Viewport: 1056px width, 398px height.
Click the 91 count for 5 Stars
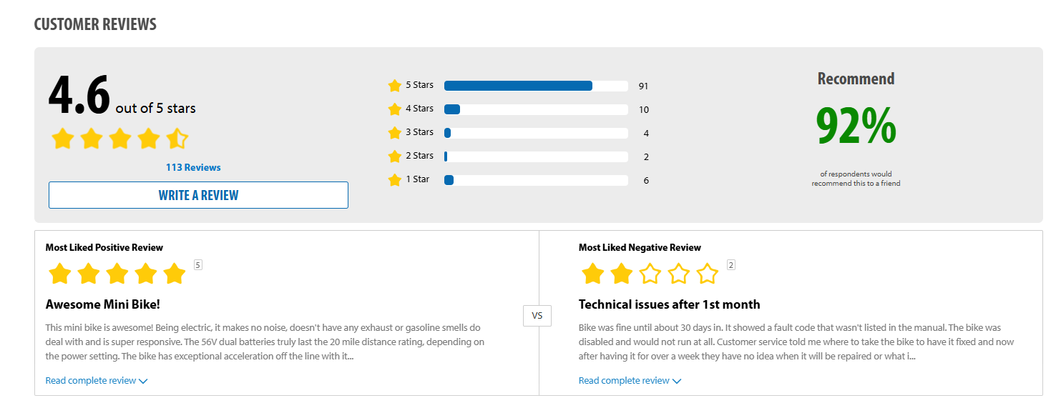point(643,86)
